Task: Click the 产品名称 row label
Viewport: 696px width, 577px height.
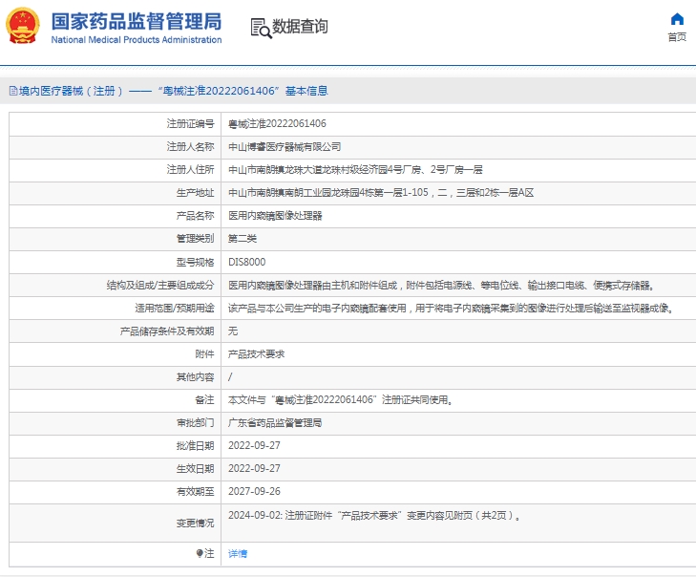Action: pos(196,216)
